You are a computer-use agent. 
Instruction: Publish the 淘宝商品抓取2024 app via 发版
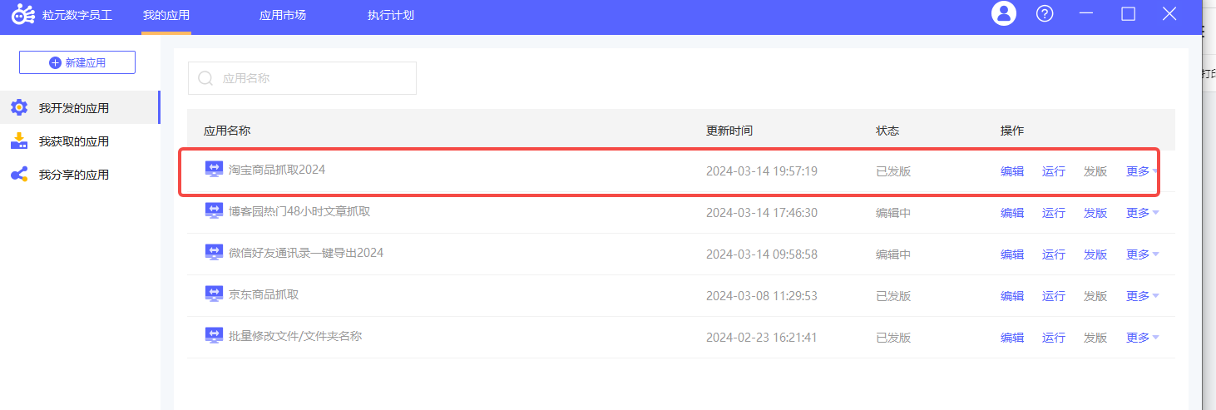(1095, 171)
